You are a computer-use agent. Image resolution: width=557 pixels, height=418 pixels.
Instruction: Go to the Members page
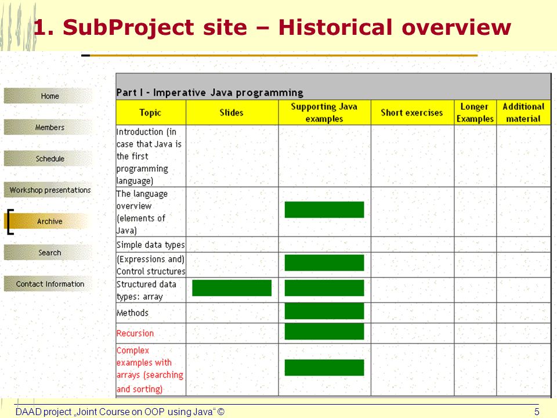pos(48,127)
